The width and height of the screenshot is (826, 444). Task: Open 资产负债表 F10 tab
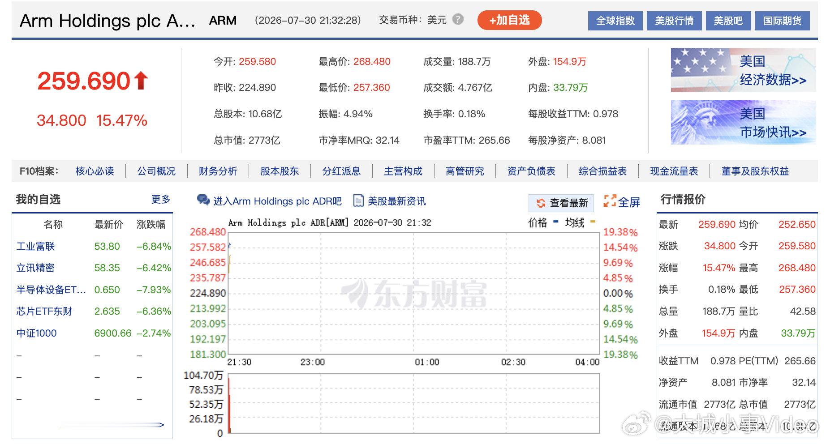[x=531, y=171]
